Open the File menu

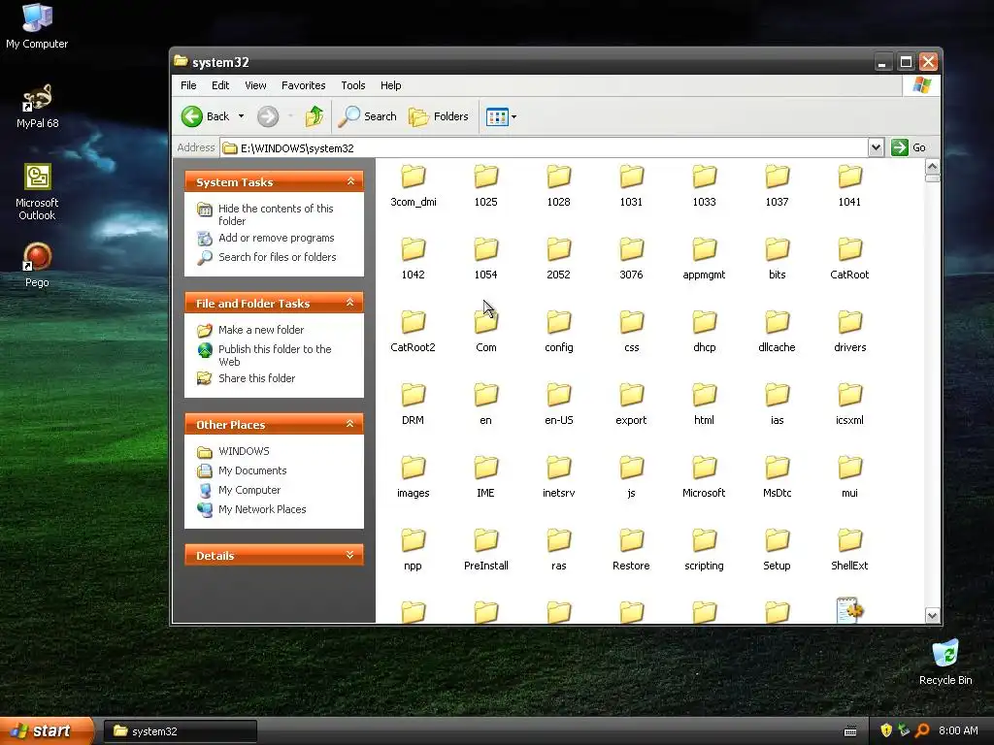(188, 85)
